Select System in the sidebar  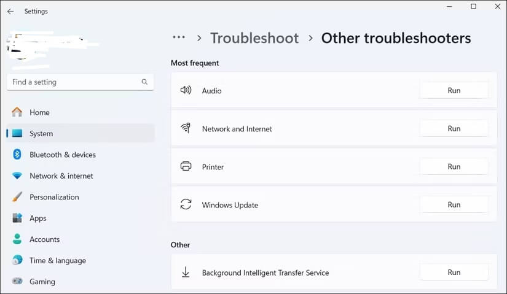pyautogui.click(x=80, y=133)
